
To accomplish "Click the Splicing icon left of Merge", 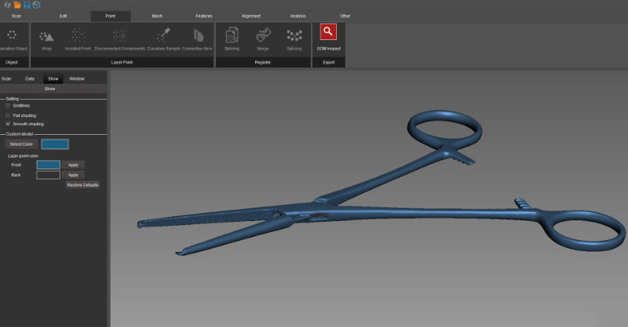I will tap(232, 36).
